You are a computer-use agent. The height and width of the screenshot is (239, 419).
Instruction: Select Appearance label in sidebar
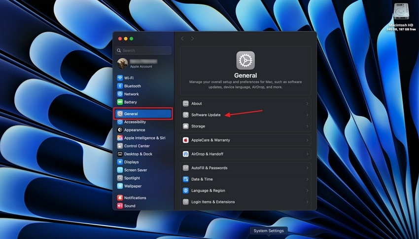point(135,130)
